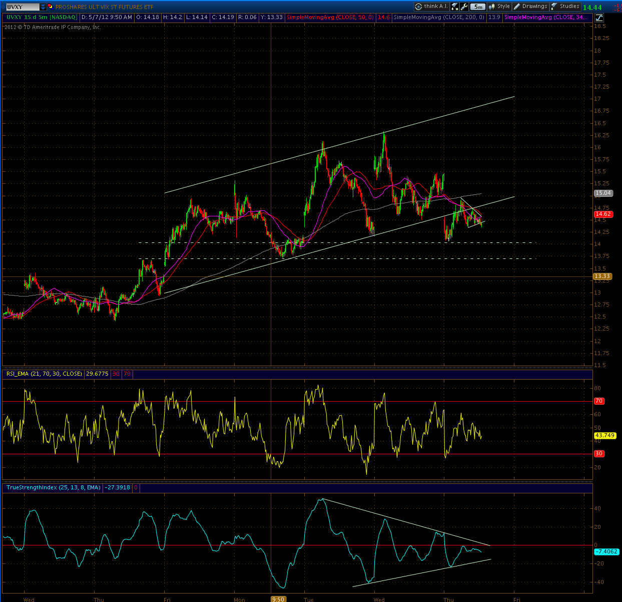Click the candlestick icon on the Style button
This screenshot has height=602, width=622.
pyautogui.click(x=491, y=7)
